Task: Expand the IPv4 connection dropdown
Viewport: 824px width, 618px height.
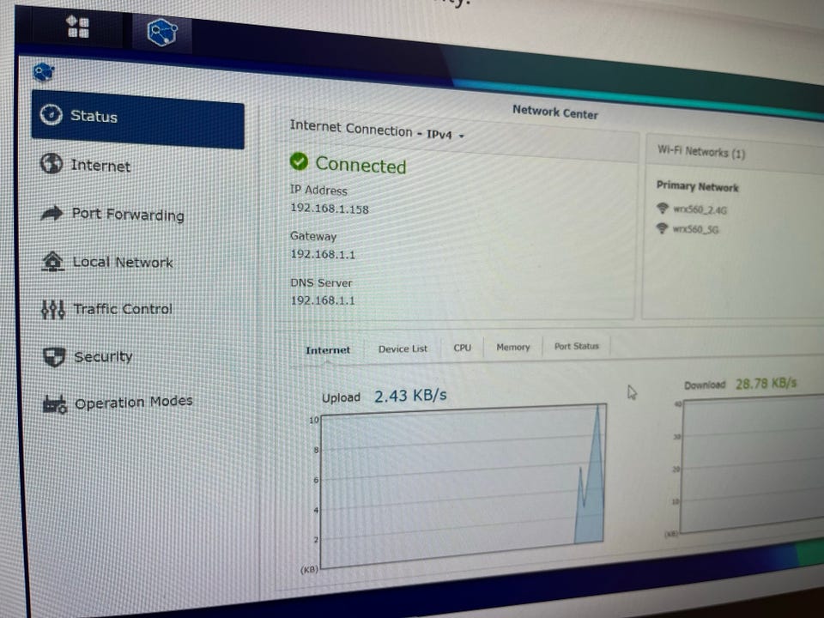Action: point(445,135)
